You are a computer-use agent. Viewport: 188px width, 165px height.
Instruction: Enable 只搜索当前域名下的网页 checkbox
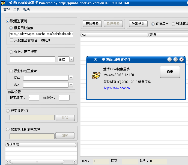pos(11,40)
